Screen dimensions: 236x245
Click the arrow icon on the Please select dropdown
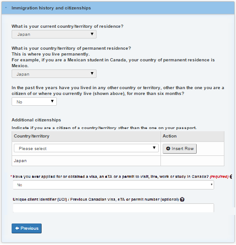pos(154,148)
